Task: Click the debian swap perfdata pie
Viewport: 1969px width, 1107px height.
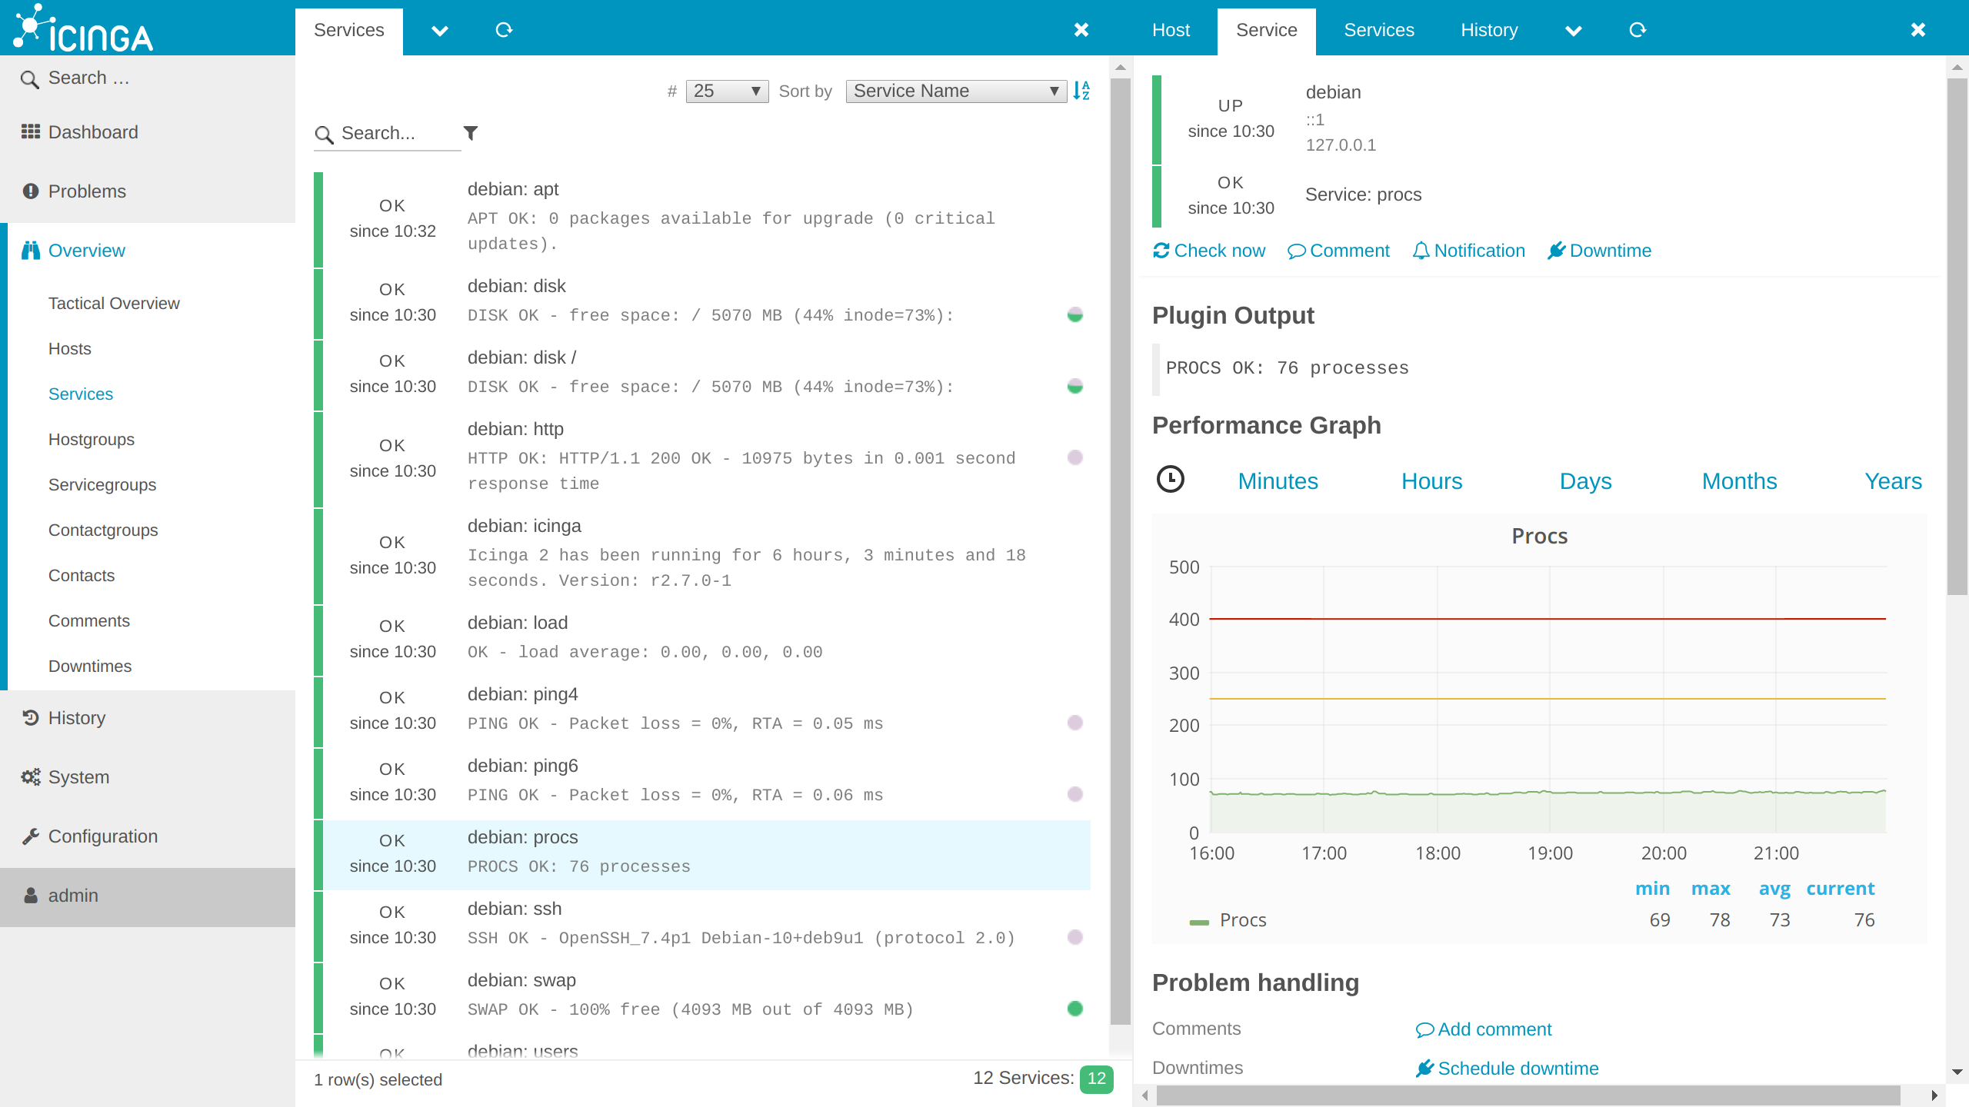Action: click(1075, 1009)
